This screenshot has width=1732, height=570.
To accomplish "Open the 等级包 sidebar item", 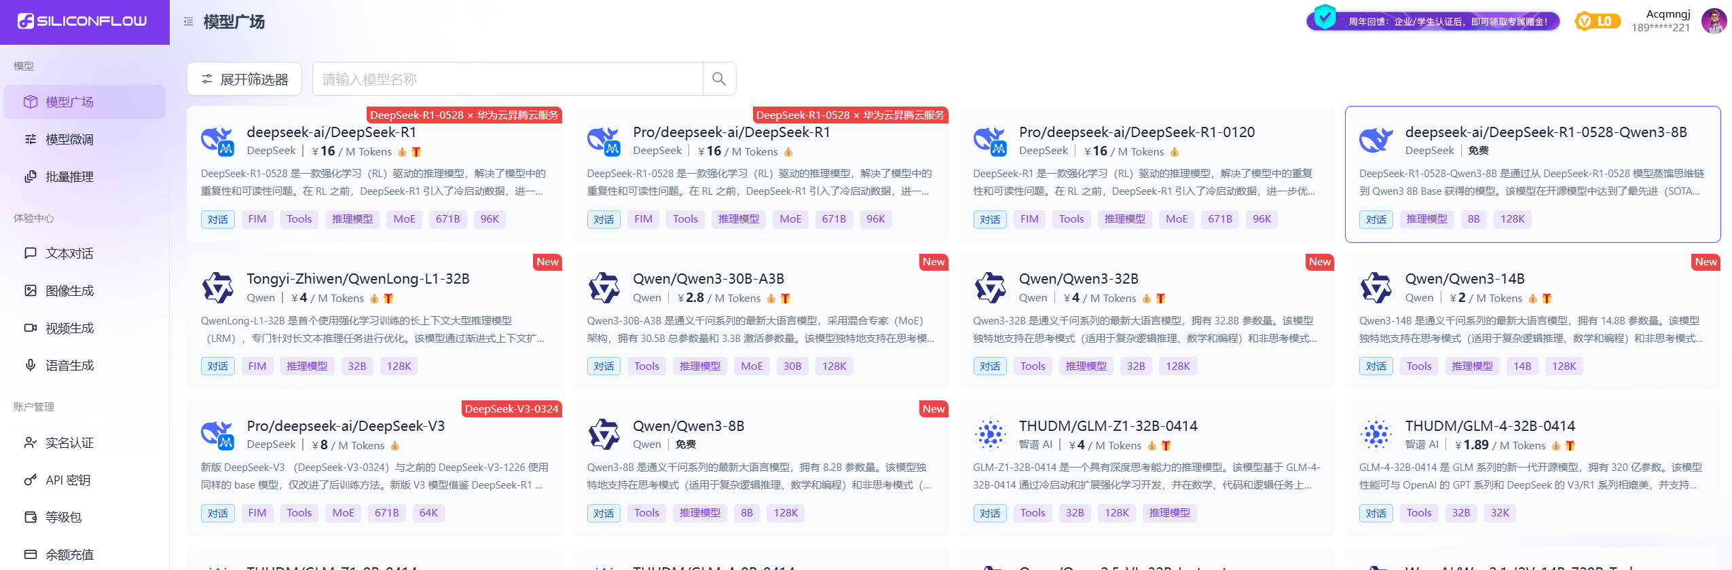I will tap(85, 517).
